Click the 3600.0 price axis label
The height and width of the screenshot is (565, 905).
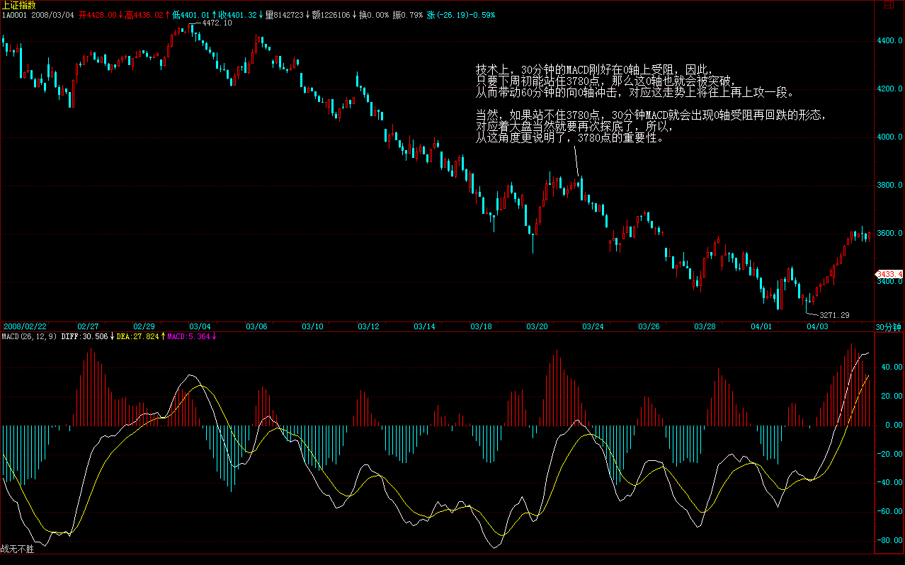pos(889,234)
